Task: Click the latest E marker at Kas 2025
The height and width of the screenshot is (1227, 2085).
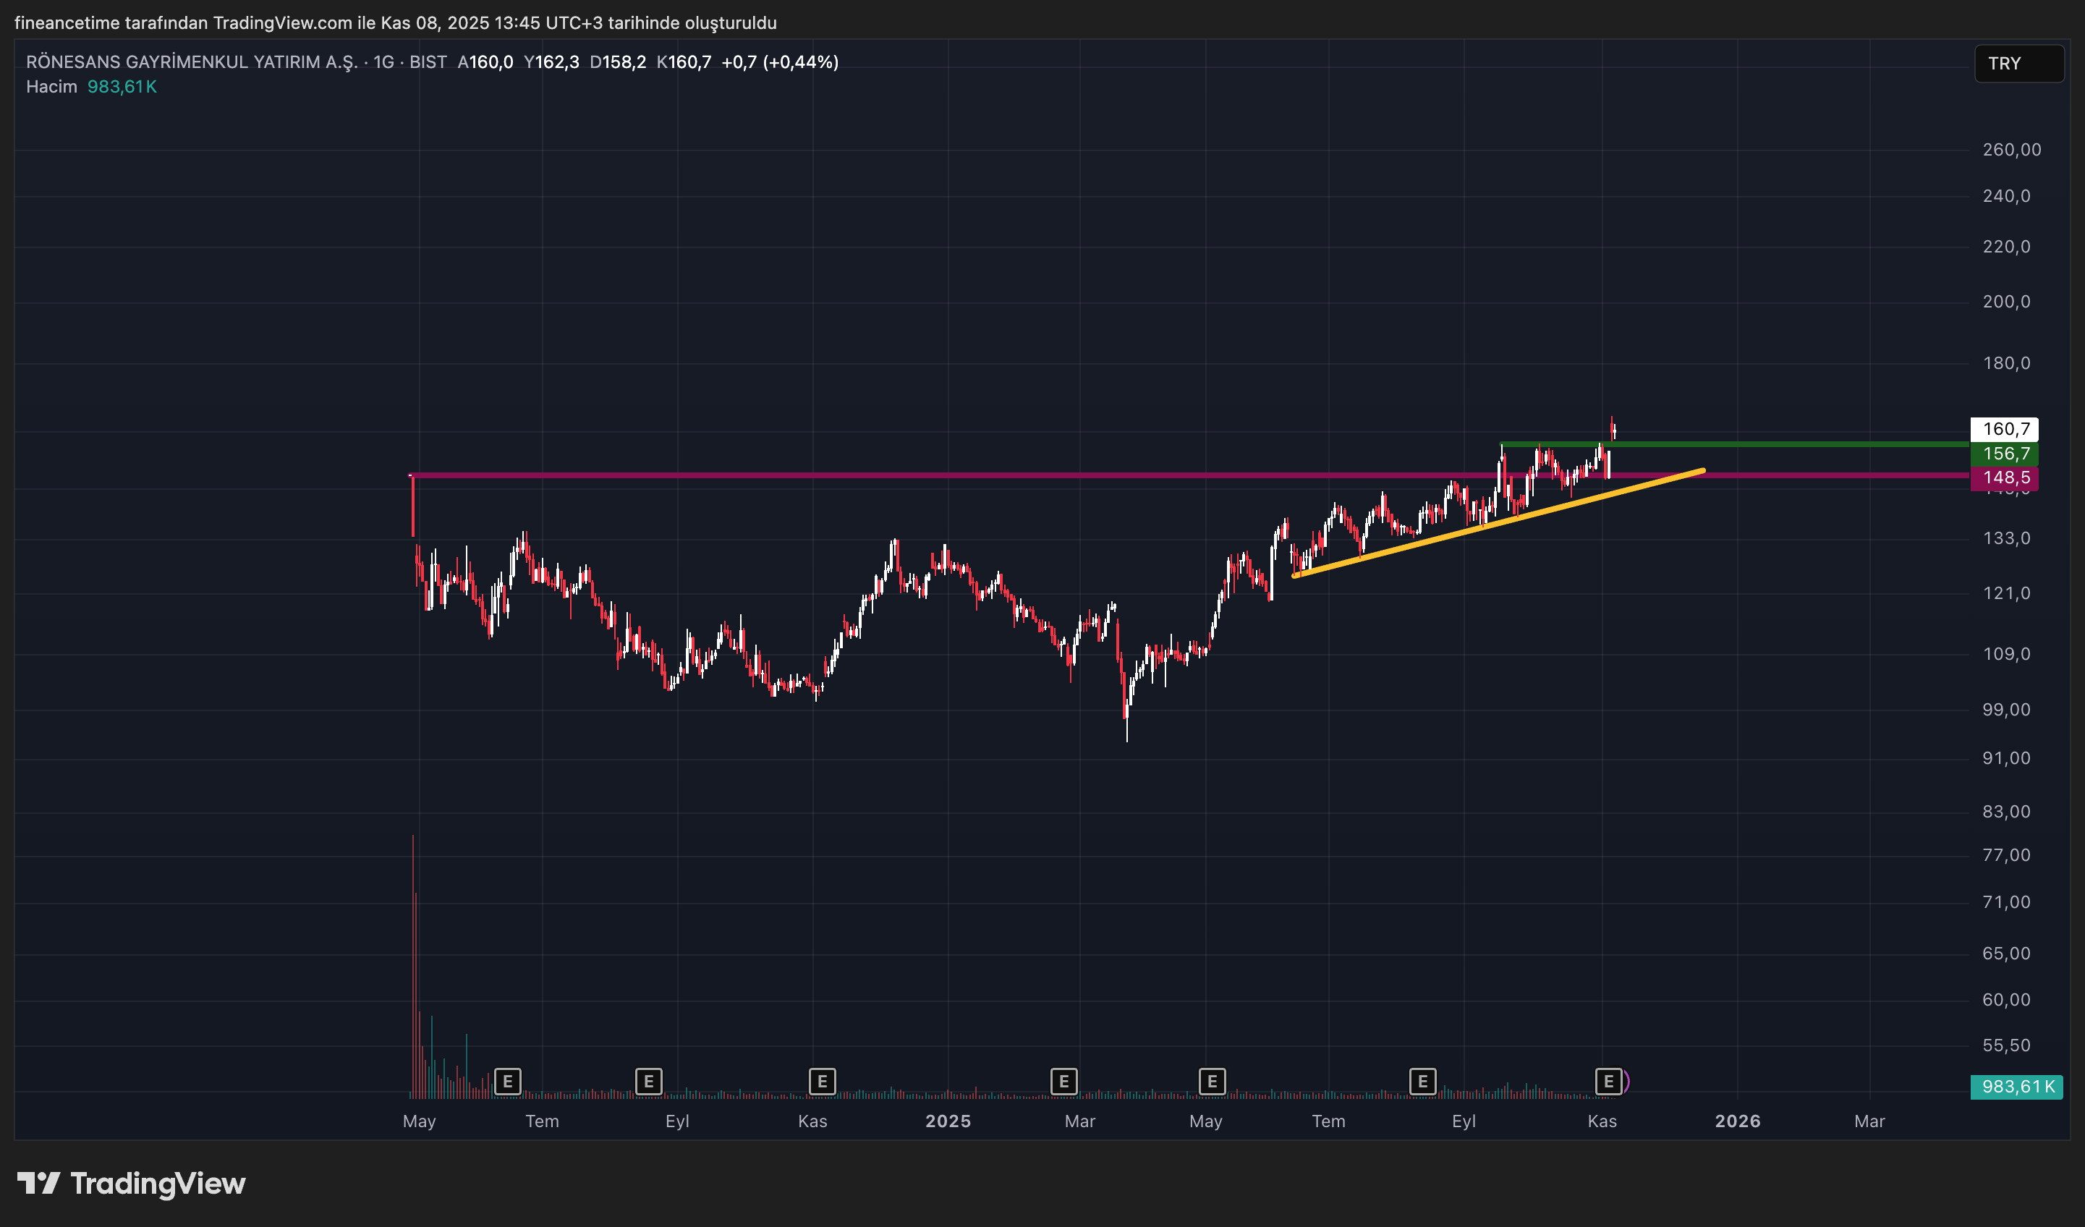Action: point(1608,1081)
